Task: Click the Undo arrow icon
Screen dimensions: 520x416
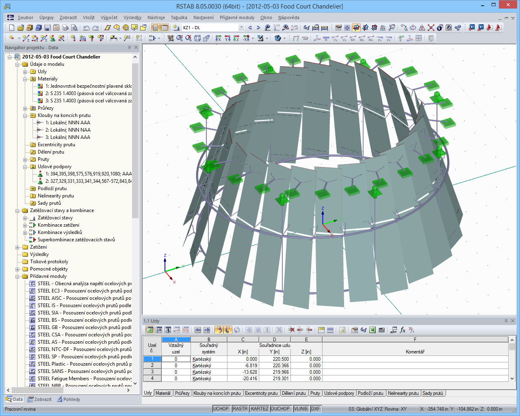Action: click(x=86, y=28)
